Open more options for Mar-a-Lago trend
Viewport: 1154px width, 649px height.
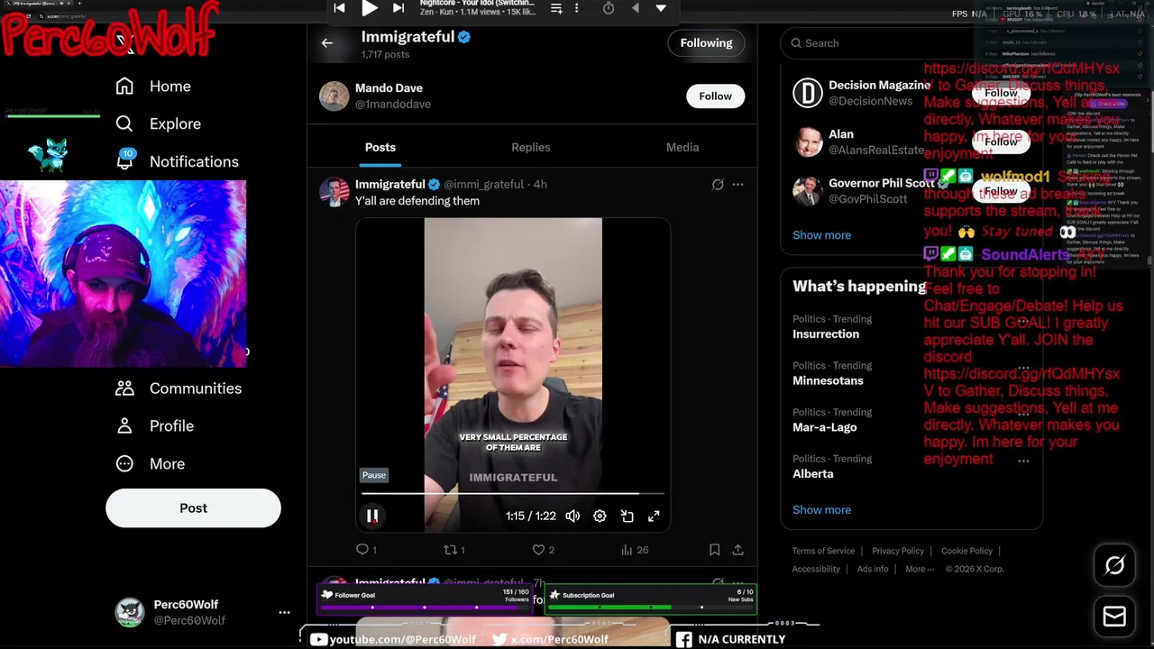tap(1023, 415)
